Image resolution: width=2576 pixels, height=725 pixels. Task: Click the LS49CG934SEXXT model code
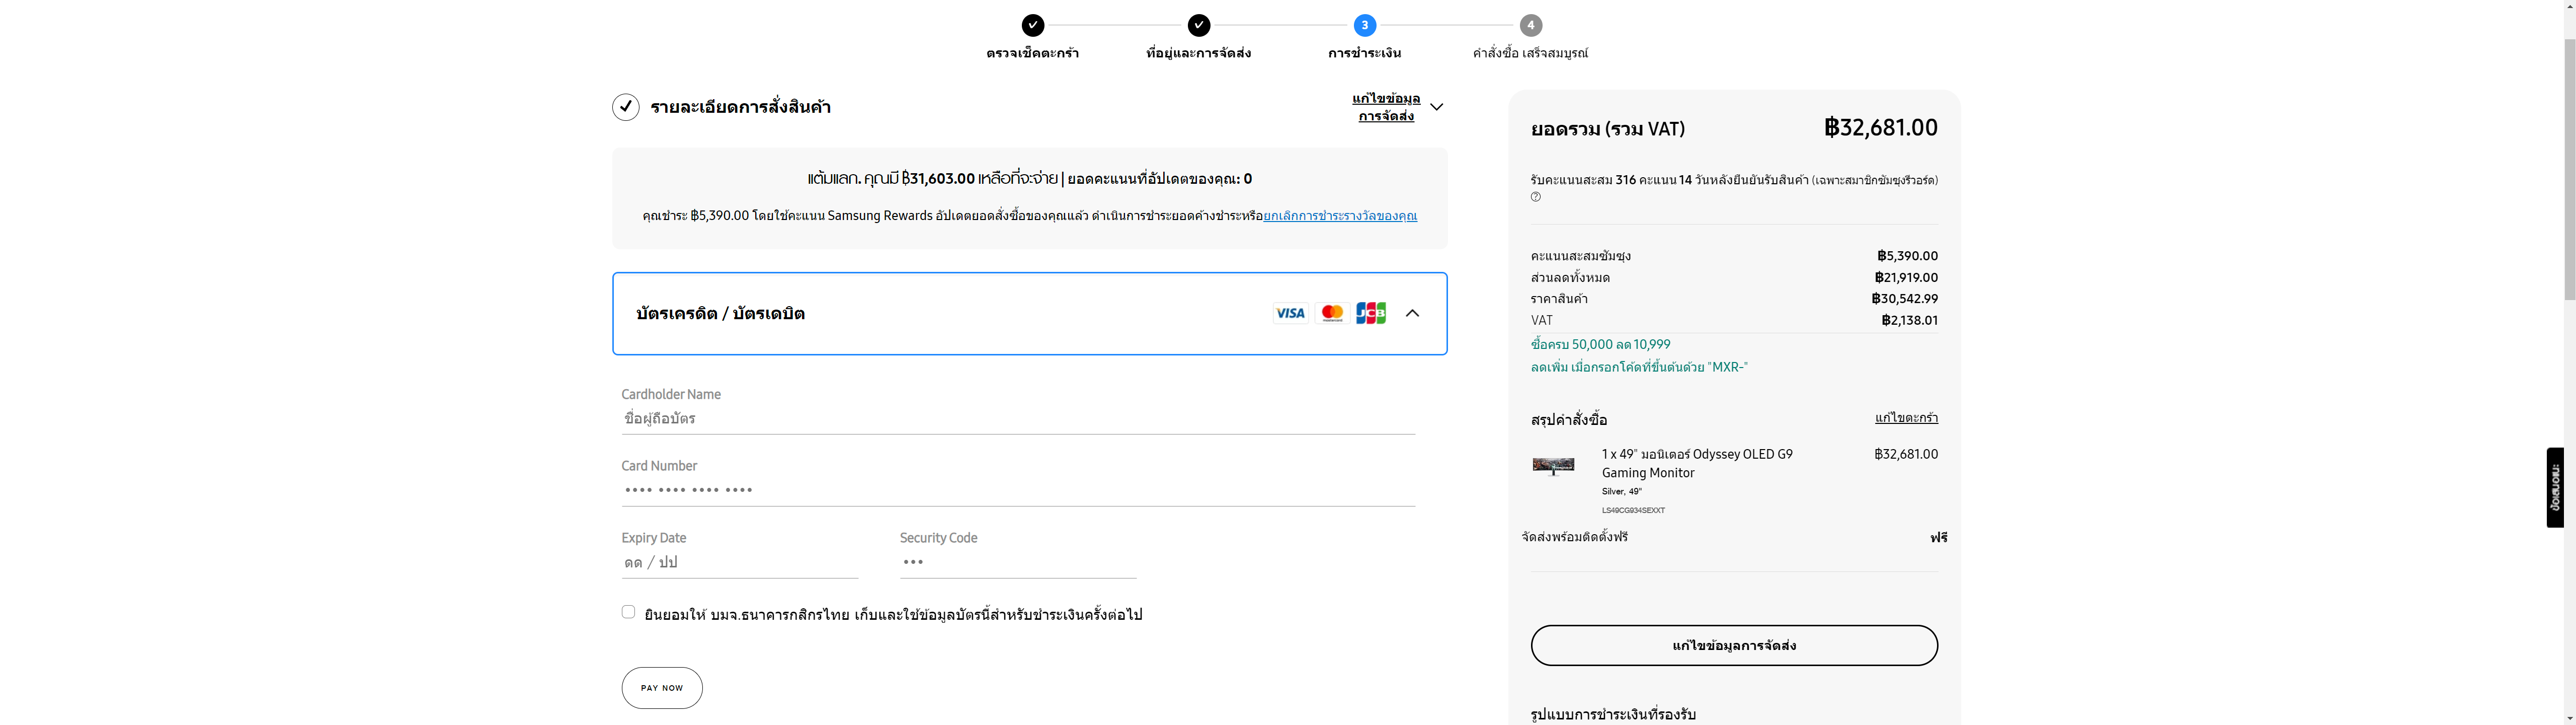point(1633,511)
